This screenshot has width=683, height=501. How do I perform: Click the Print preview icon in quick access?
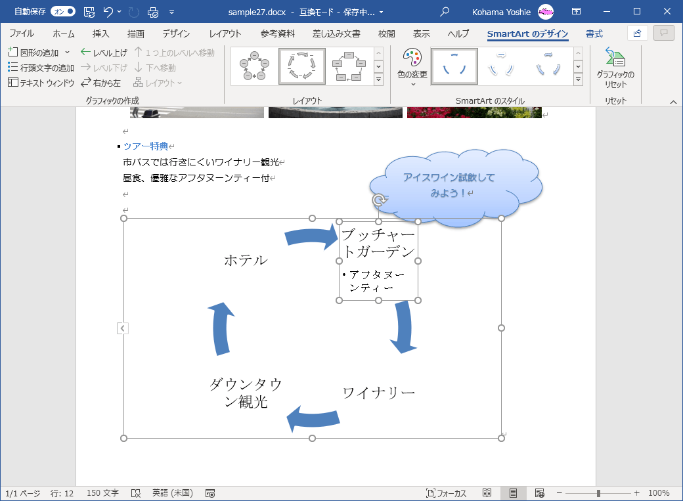153,12
